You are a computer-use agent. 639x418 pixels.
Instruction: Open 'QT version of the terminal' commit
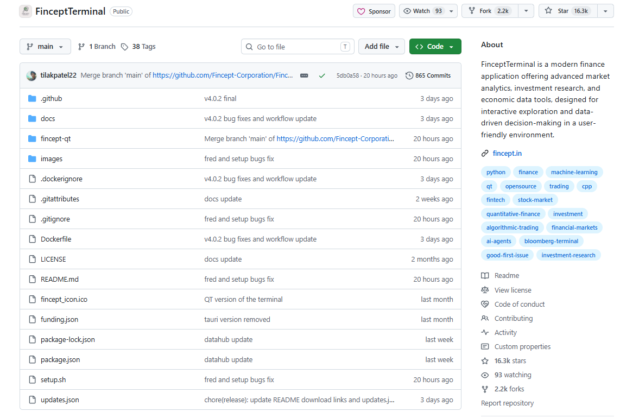pyautogui.click(x=243, y=300)
